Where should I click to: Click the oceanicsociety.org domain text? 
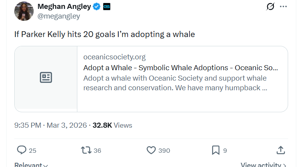pos(114,57)
